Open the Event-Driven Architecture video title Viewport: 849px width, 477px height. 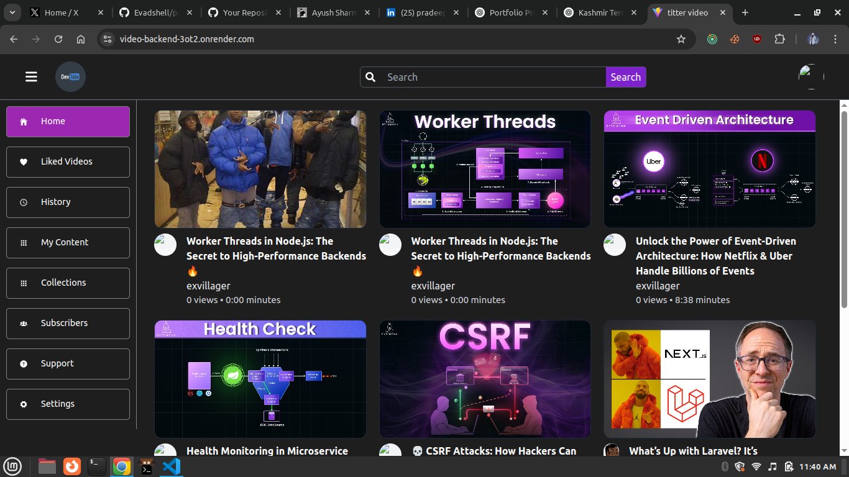[715, 256]
